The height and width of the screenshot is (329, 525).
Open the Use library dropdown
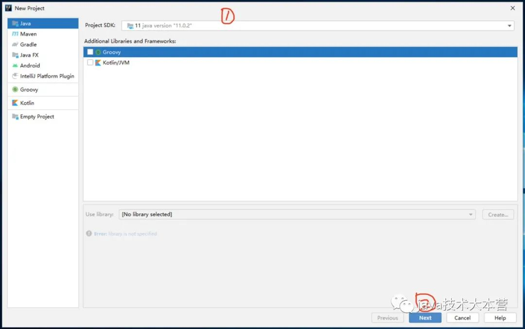(297, 214)
